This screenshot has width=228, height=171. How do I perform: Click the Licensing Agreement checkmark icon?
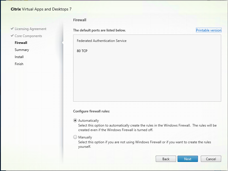[12, 28]
